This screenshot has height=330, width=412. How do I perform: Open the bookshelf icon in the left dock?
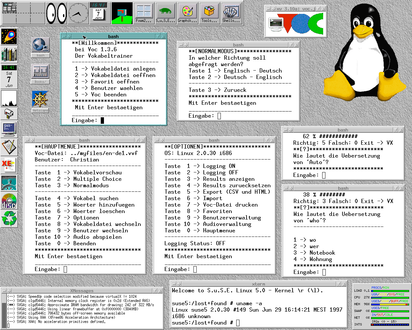(x=9, y=54)
